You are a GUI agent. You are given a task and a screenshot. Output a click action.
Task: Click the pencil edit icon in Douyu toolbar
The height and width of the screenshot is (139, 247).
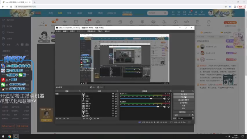point(198,22)
